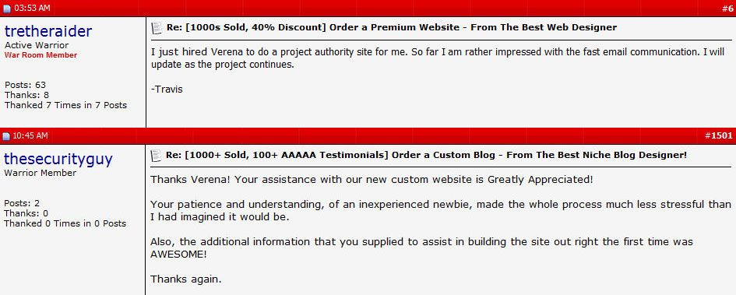
Task: Click the War Room Member badge
Action: tap(40, 55)
